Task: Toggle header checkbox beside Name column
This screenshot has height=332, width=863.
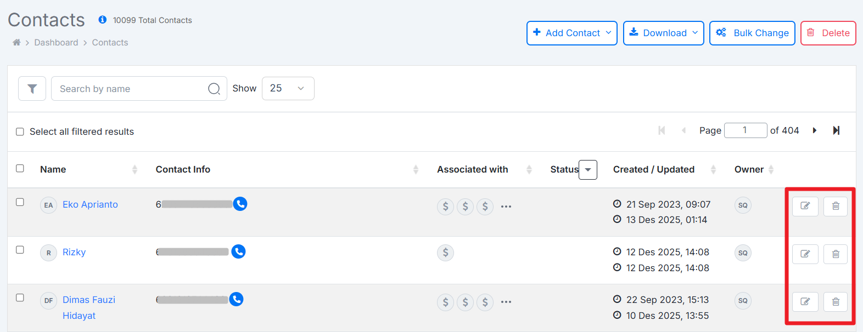Action: tap(20, 168)
